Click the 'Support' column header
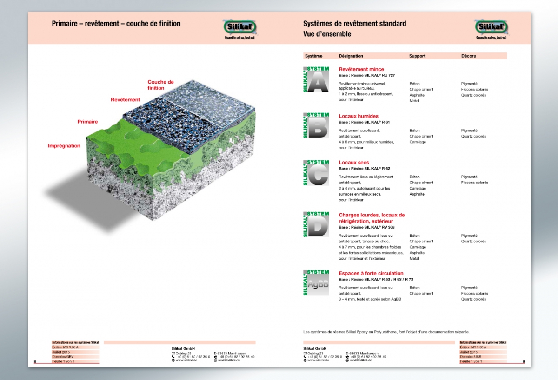This screenshot has height=380, width=558. (x=417, y=56)
